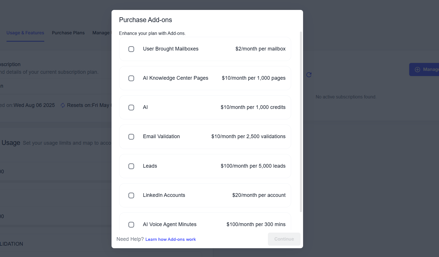Switch to the Purchase Plans tab
This screenshot has width=439, height=257.
click(68, 33)
